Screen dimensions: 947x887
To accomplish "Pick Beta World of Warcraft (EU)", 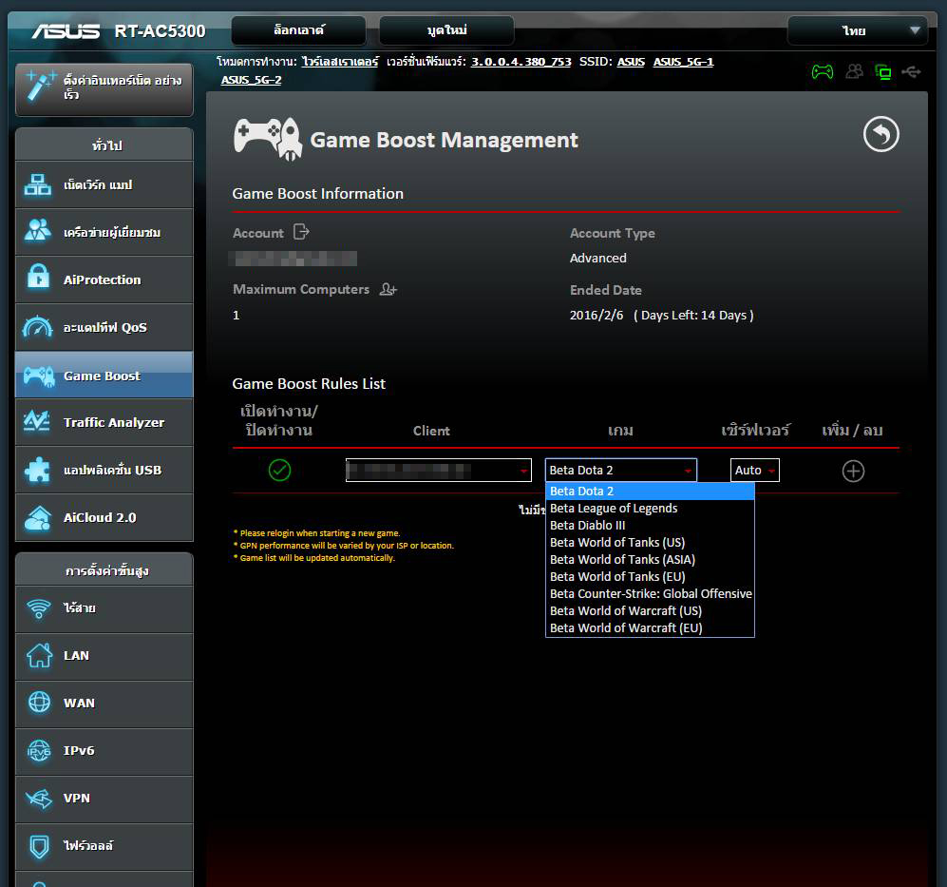I will coord(650,628).
